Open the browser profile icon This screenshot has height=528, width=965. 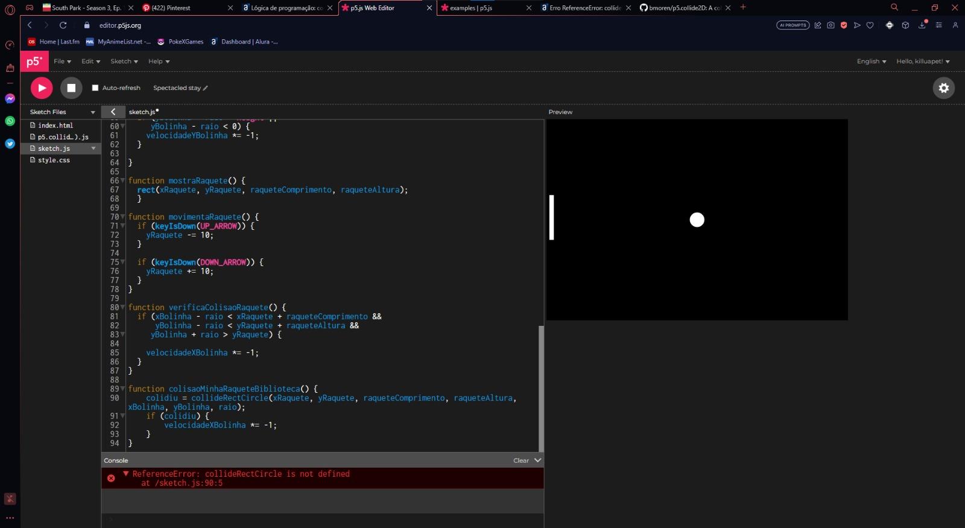(x=955, y=25)
